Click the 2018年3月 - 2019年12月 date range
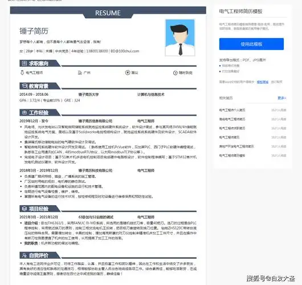302x285 pixels. tap(39, 170)
